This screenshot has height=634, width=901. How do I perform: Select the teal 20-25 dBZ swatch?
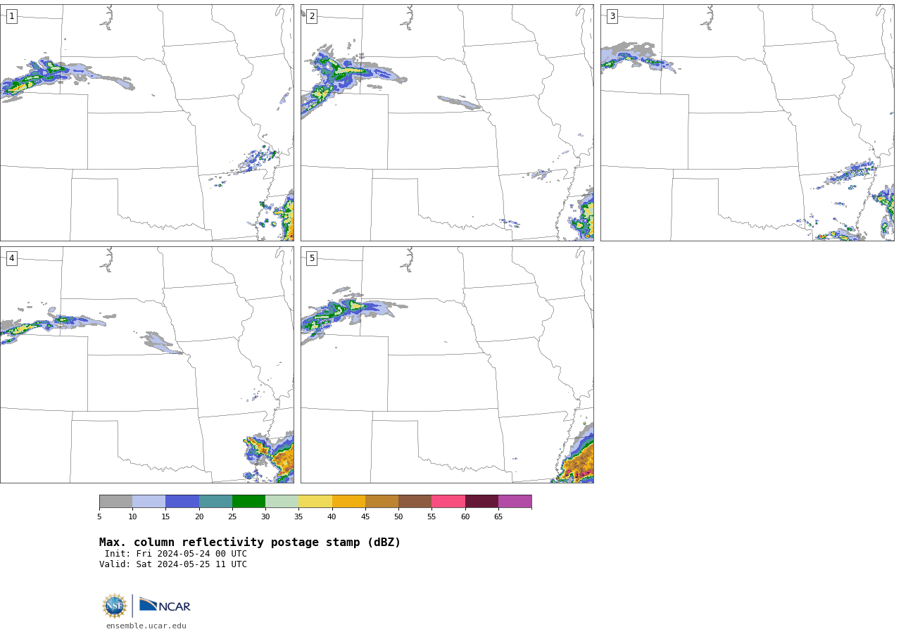[215, 501]
